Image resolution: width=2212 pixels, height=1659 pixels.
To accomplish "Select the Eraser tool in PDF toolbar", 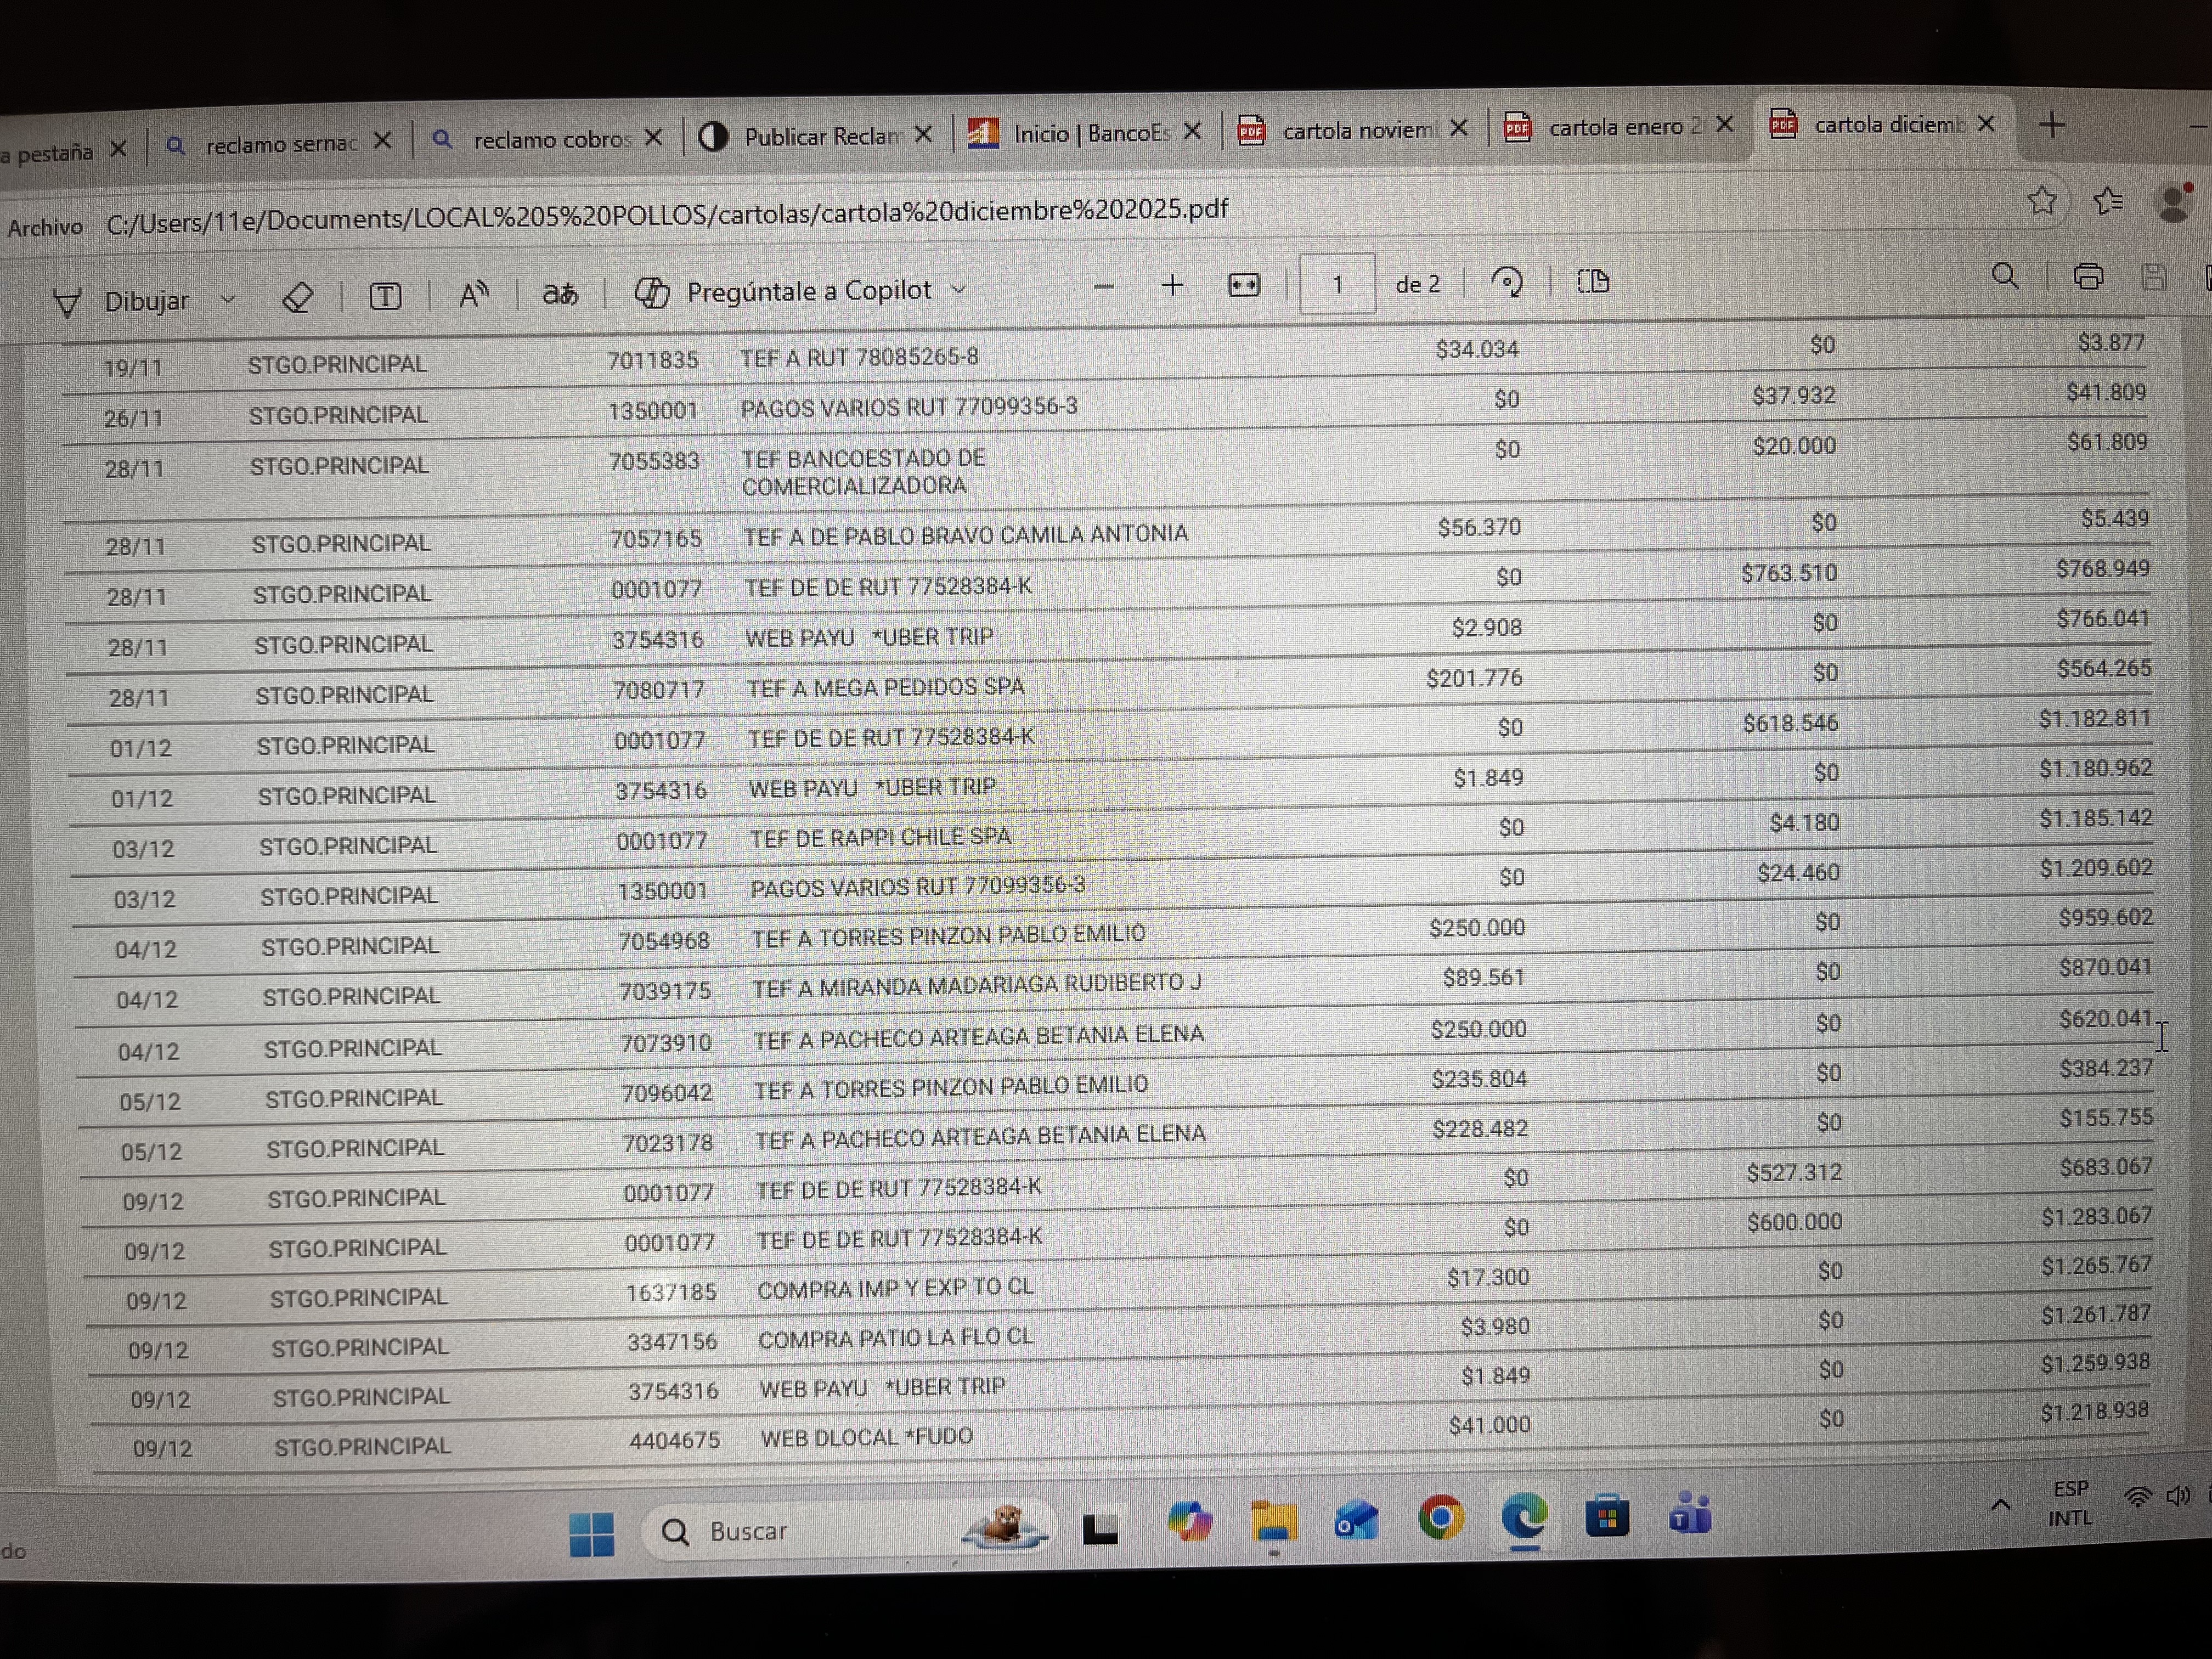I will pos(297,297).
